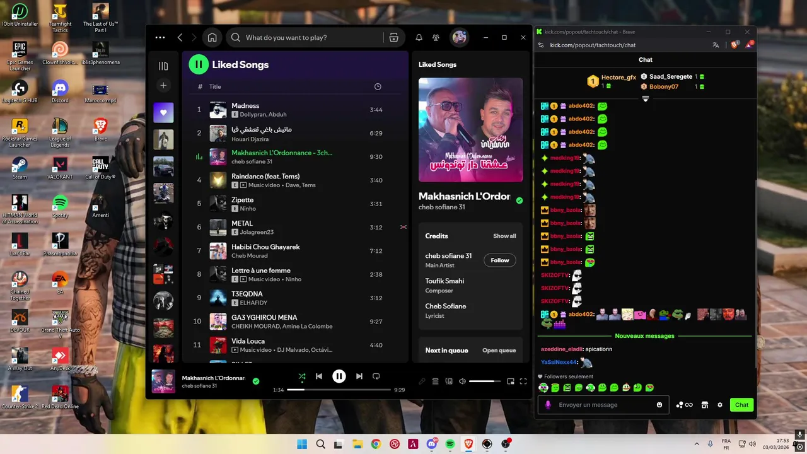Open the Spotify three-dot menu

(160, 38)
